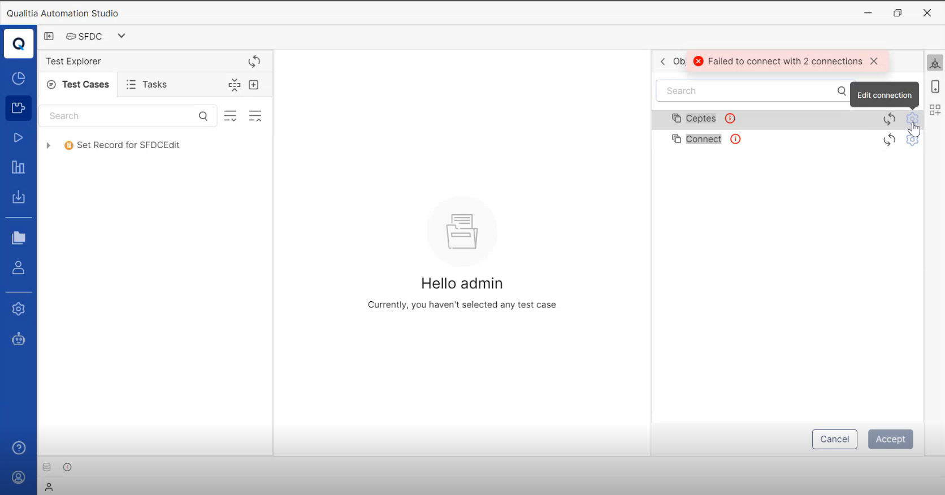945x495 pixels.
Task: Refresh the Test Explorer panel
Action: tap(254, 61)
